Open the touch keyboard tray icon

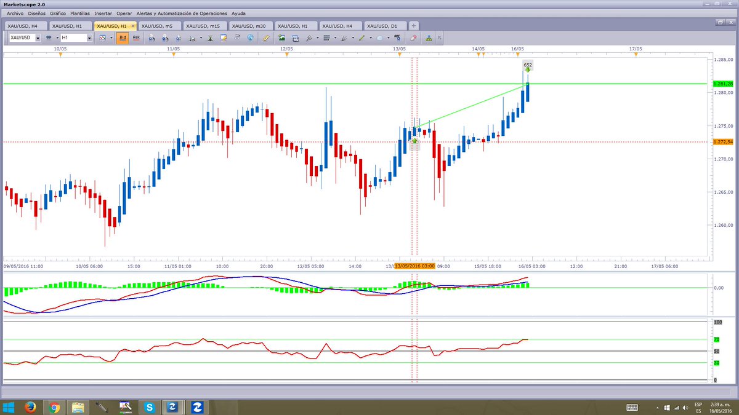[x=631, y=407]
